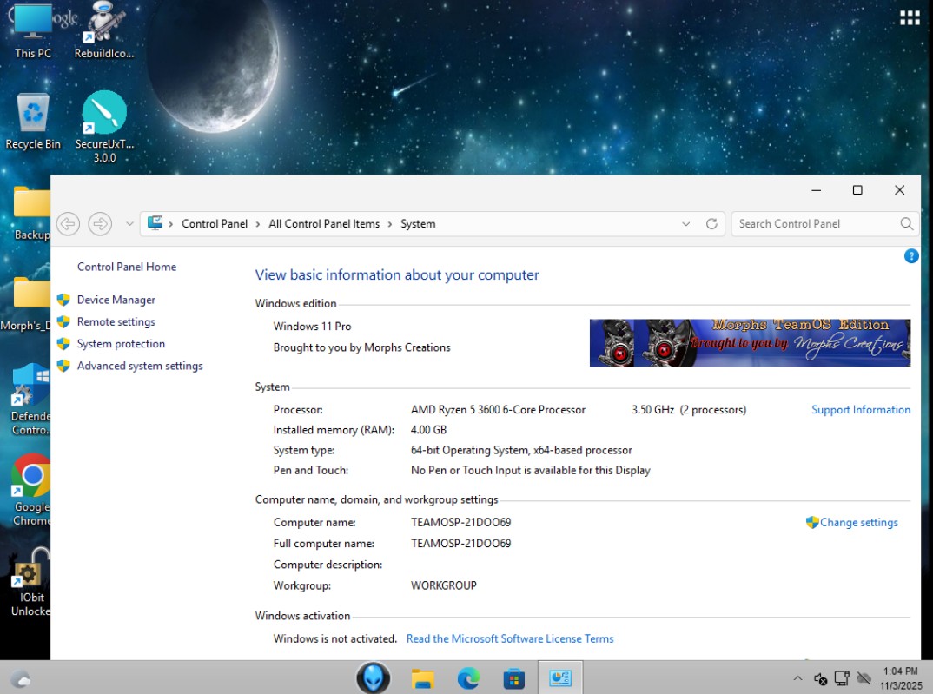
Task: Click the Alienware Start button
Action: (x=374, y=677)
